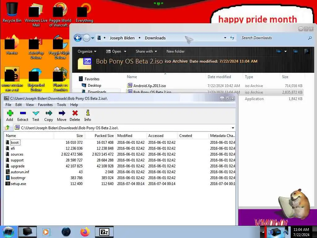The height and width of the screenshot is (238, 317).
Task: Click the Copy toolbar icon
Action: (x=49, y=116)
